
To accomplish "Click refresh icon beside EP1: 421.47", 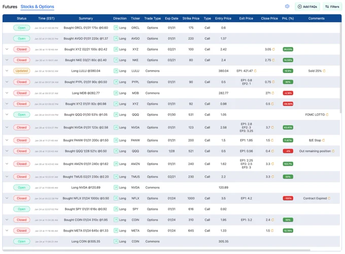I will tap(255, 71).
